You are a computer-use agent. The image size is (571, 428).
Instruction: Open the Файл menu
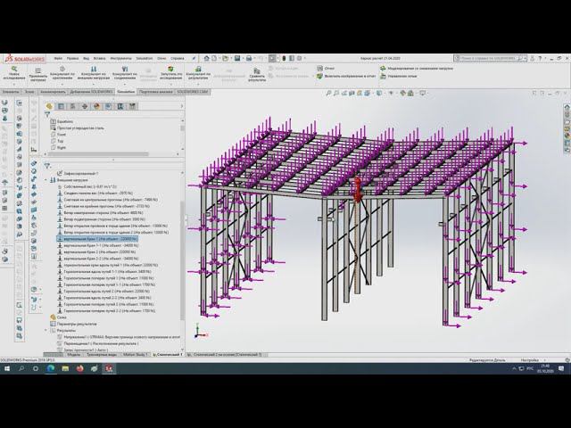coord(58,58)
